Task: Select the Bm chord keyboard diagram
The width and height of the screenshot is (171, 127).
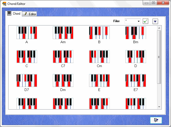Action: [x=136, y=33]
